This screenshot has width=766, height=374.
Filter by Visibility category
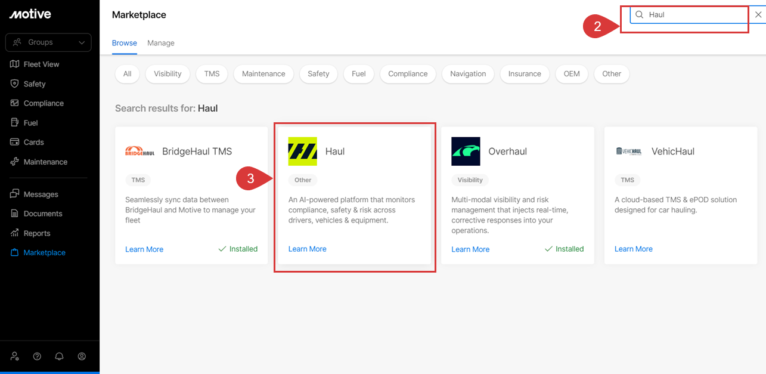[168, 74]
